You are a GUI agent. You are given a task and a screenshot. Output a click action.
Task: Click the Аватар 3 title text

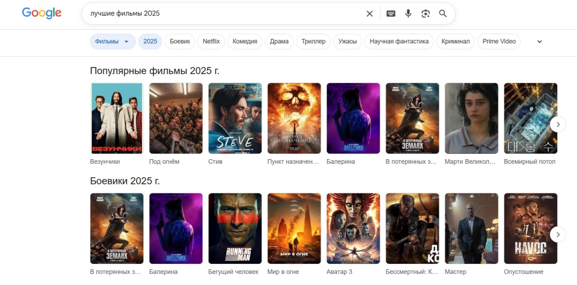click(x=339, y=272)
